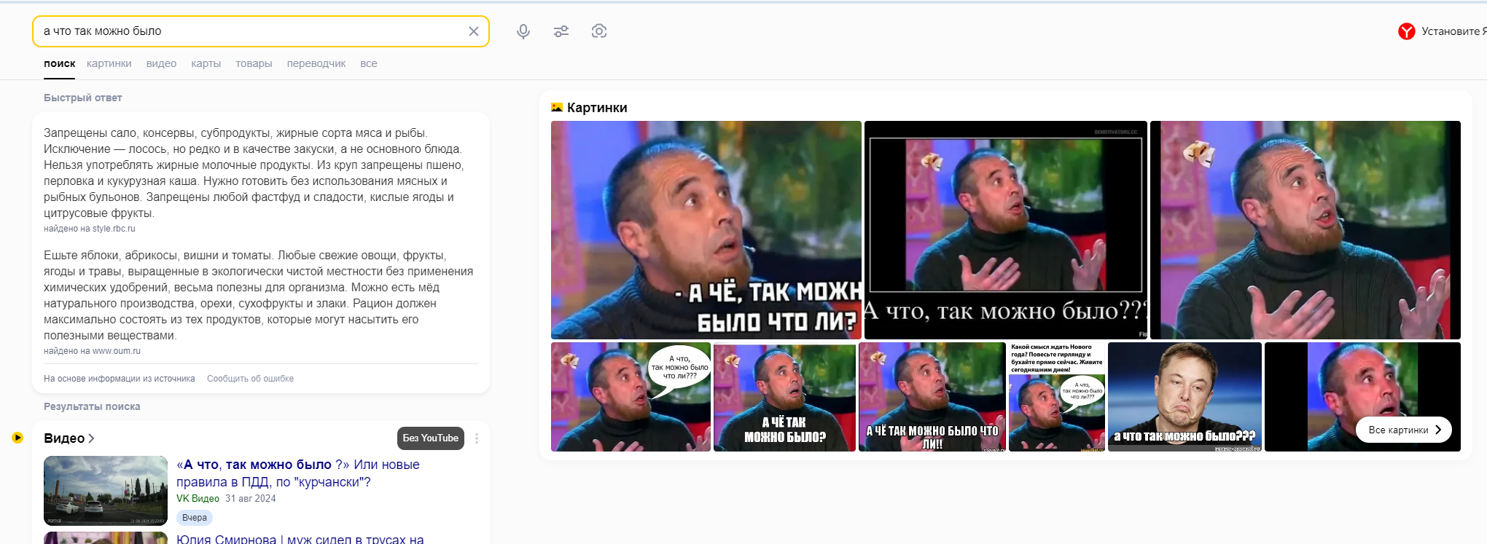Open the source 'найдено на style.rbc.ru'
The image size is (1487, 544).
point(90,229)
